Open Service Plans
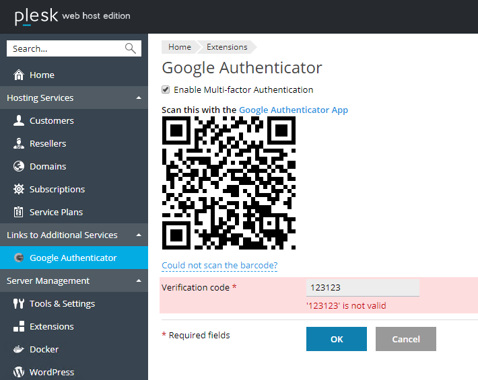Image resolution: width=478 pixels, height=380 pixels. [74, 212]
